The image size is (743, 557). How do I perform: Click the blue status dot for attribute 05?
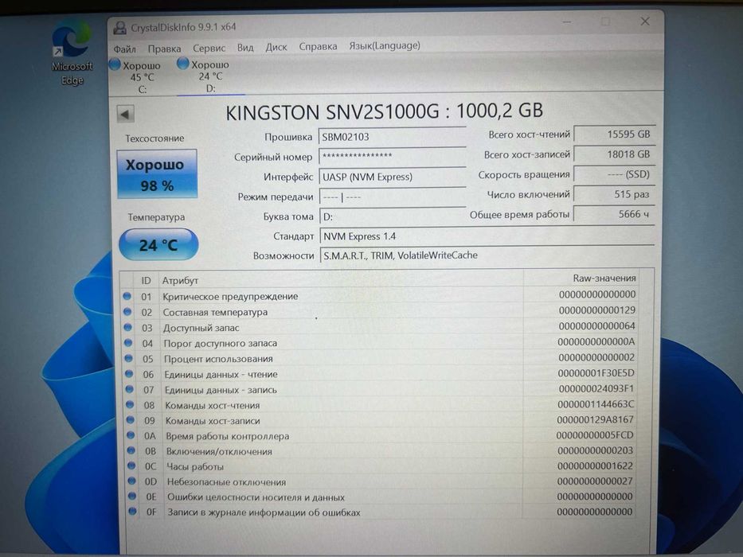[129, 359]
